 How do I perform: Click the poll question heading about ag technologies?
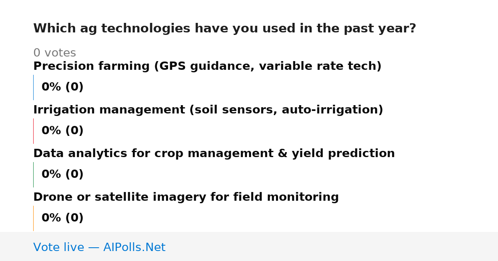(225, 29)
